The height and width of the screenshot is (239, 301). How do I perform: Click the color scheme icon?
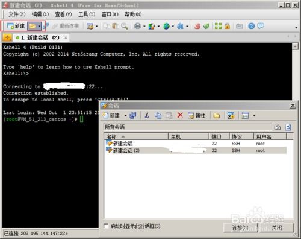152,26
